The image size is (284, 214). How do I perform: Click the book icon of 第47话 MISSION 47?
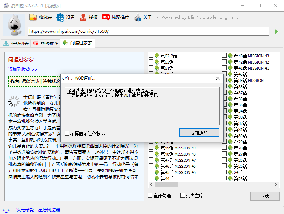157,160
